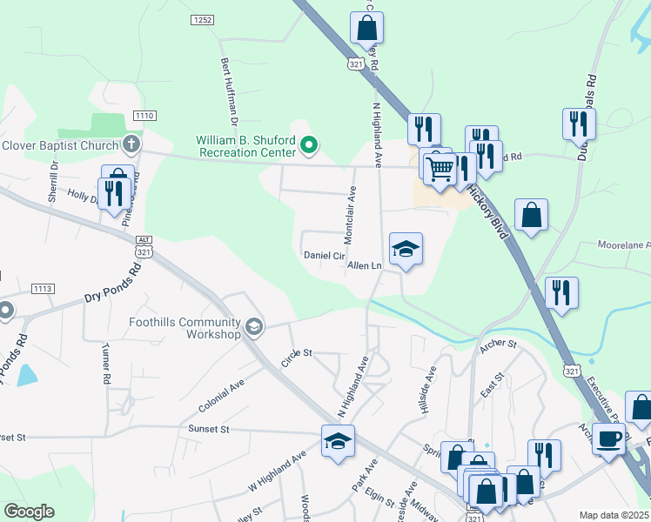This screenshot has height=522, width=651.
Task: Click the school marker on W Highland Ave
Action: (338, 442)
